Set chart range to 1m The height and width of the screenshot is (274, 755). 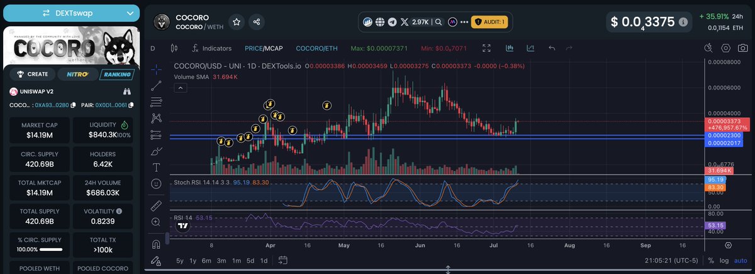[x=237, y=261]
